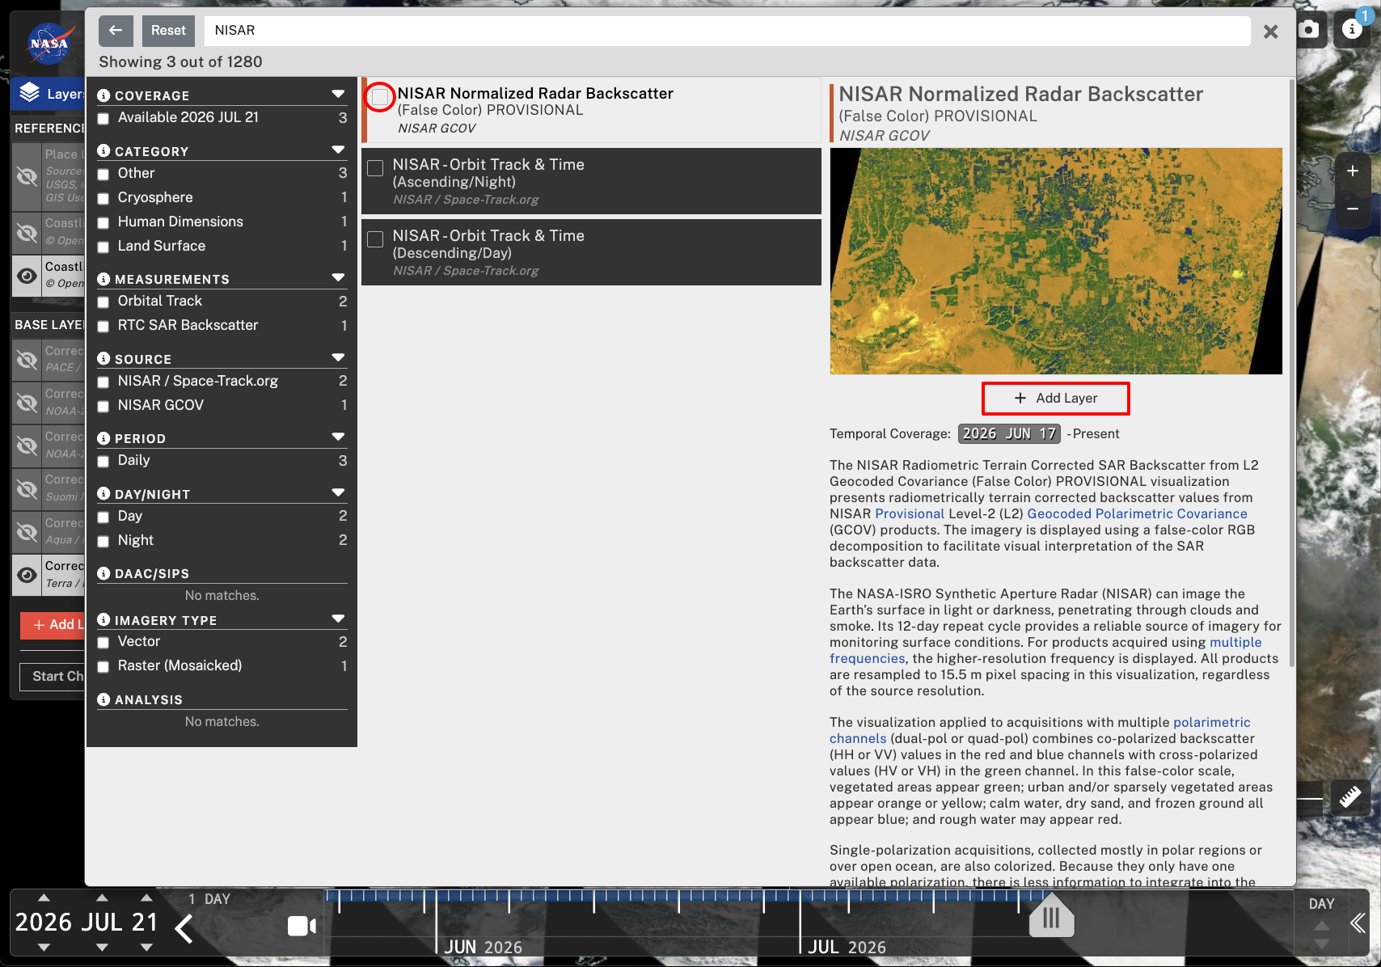Click Add Layer button
This screenshot has width=1381, height=967.
[x=1056, y=399]
